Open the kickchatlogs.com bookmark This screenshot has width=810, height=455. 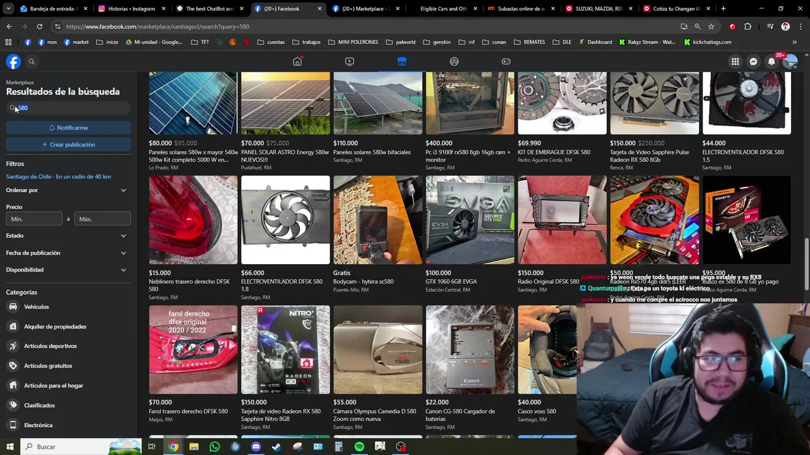tap(707, 42)
